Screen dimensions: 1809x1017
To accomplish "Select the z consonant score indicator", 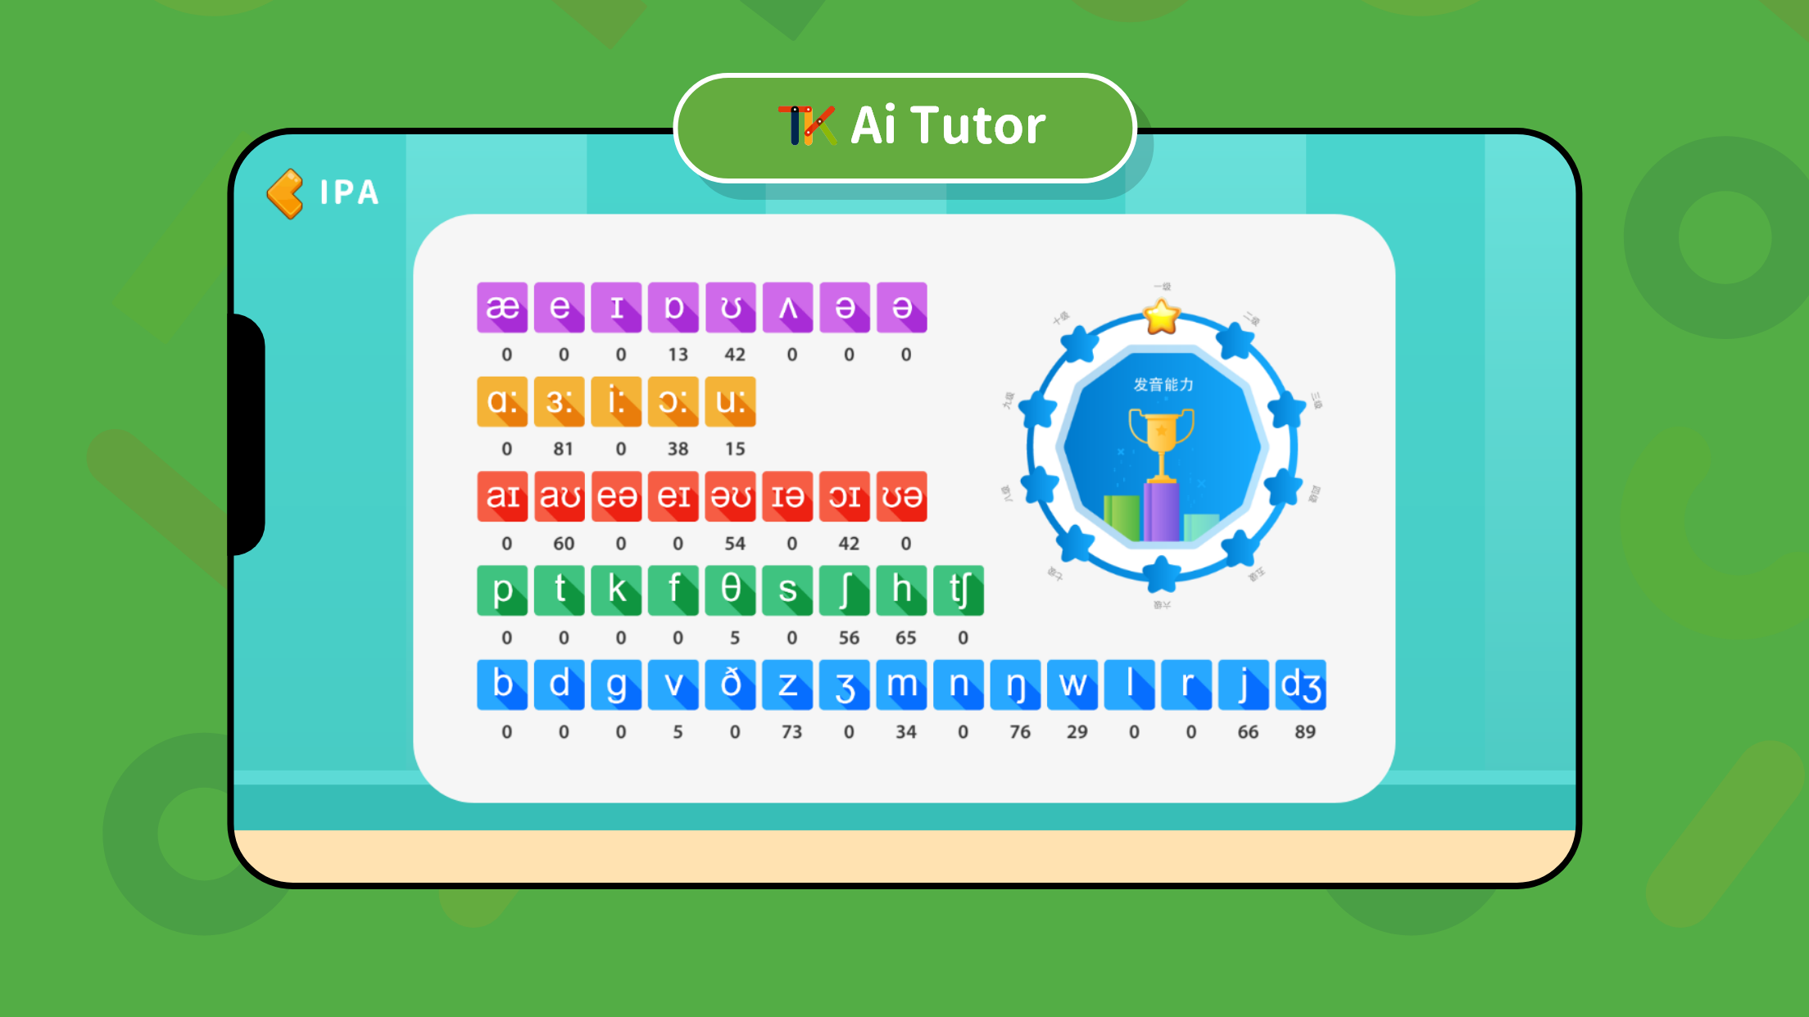I will pos(787,730).
